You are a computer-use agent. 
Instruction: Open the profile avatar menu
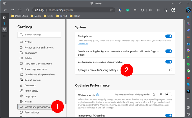click(173, 10)
